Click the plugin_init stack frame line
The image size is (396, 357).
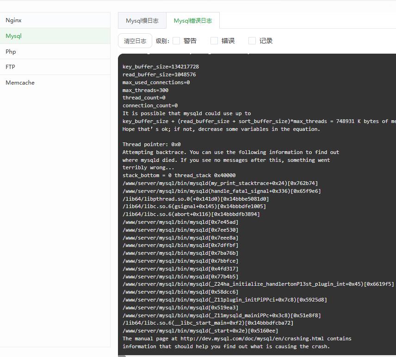(225, 300)
